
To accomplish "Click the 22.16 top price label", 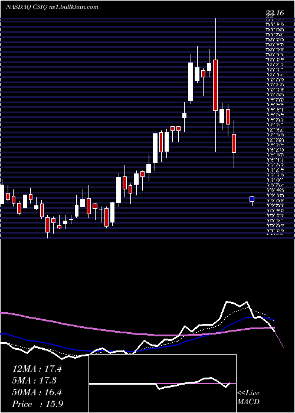I will tap(274, 12).
